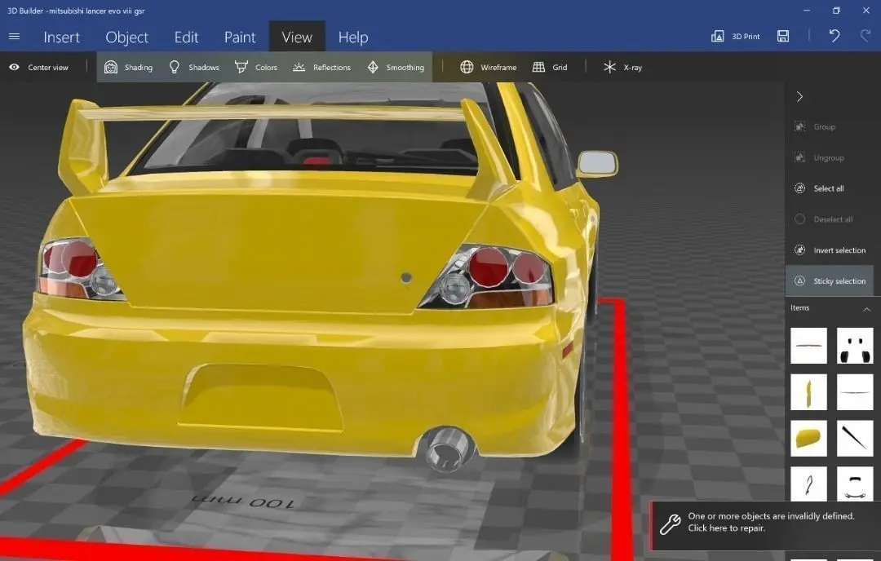Open the Help tab
The height and width of the screenshot is (561, 881).
click(x=353, y=37)
